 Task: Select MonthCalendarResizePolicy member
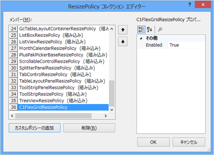coord(63,48)
